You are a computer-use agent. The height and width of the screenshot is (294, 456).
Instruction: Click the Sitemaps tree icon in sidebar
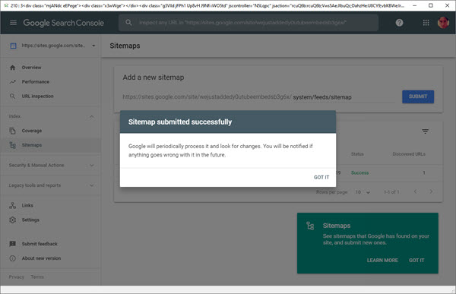coord(12,145)
